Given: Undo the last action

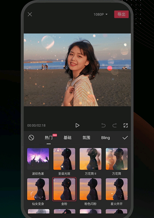Looking at the screenshot, I should click(104, 125).
